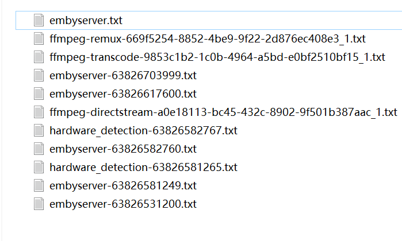Click the file icon for the ffmpeg-remux log
The image size is (402, 241).
tap(39, 39)
